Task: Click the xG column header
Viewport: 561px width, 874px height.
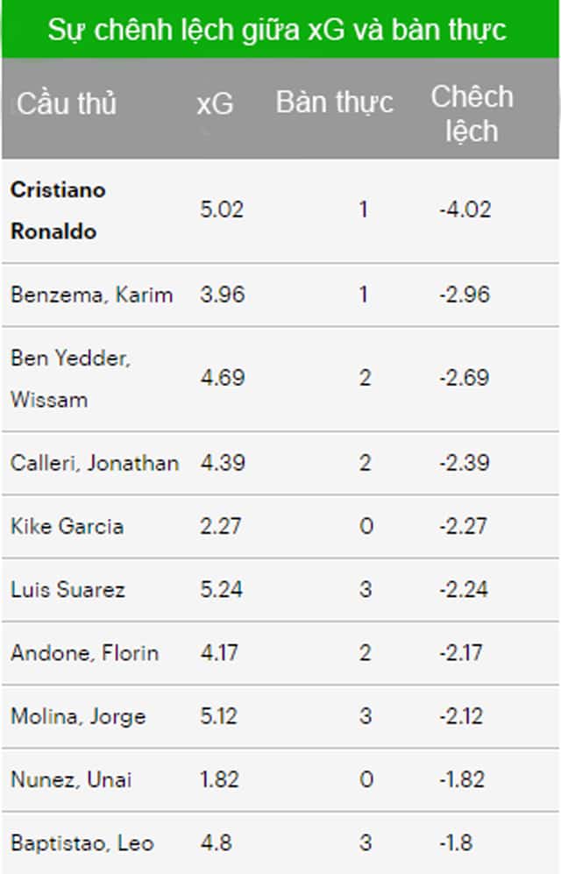Action: tap(215, 103)
